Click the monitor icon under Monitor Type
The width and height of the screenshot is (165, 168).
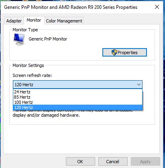click(19, 39)
